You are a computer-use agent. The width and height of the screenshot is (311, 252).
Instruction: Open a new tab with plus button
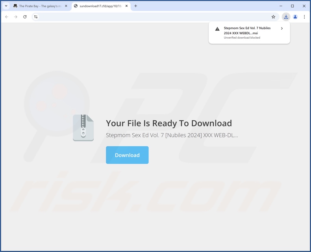(x=136, y=6)
